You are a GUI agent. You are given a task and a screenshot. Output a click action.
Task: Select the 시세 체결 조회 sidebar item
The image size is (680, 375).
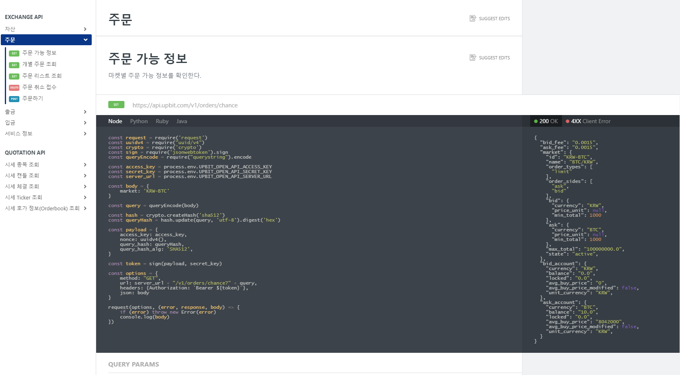(46, 186)
